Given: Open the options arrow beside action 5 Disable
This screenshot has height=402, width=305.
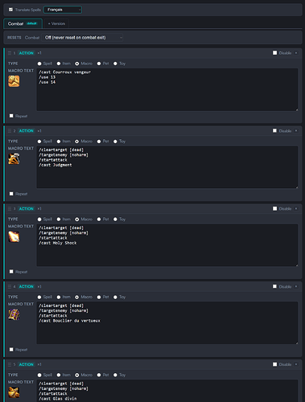Looking at the screenshot, I should point(296,364).
